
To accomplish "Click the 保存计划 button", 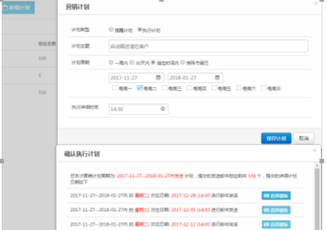I will coord(276,138).
